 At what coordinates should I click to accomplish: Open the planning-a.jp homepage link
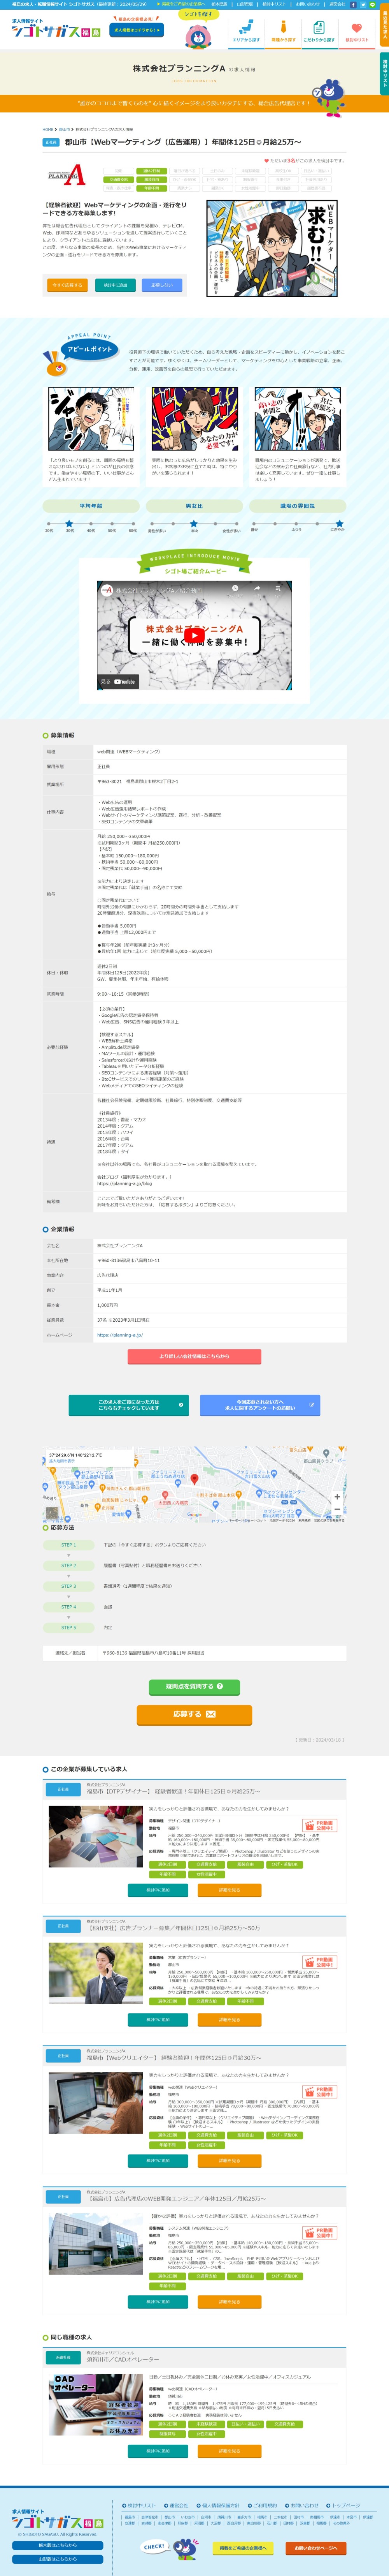point(120,1335)
